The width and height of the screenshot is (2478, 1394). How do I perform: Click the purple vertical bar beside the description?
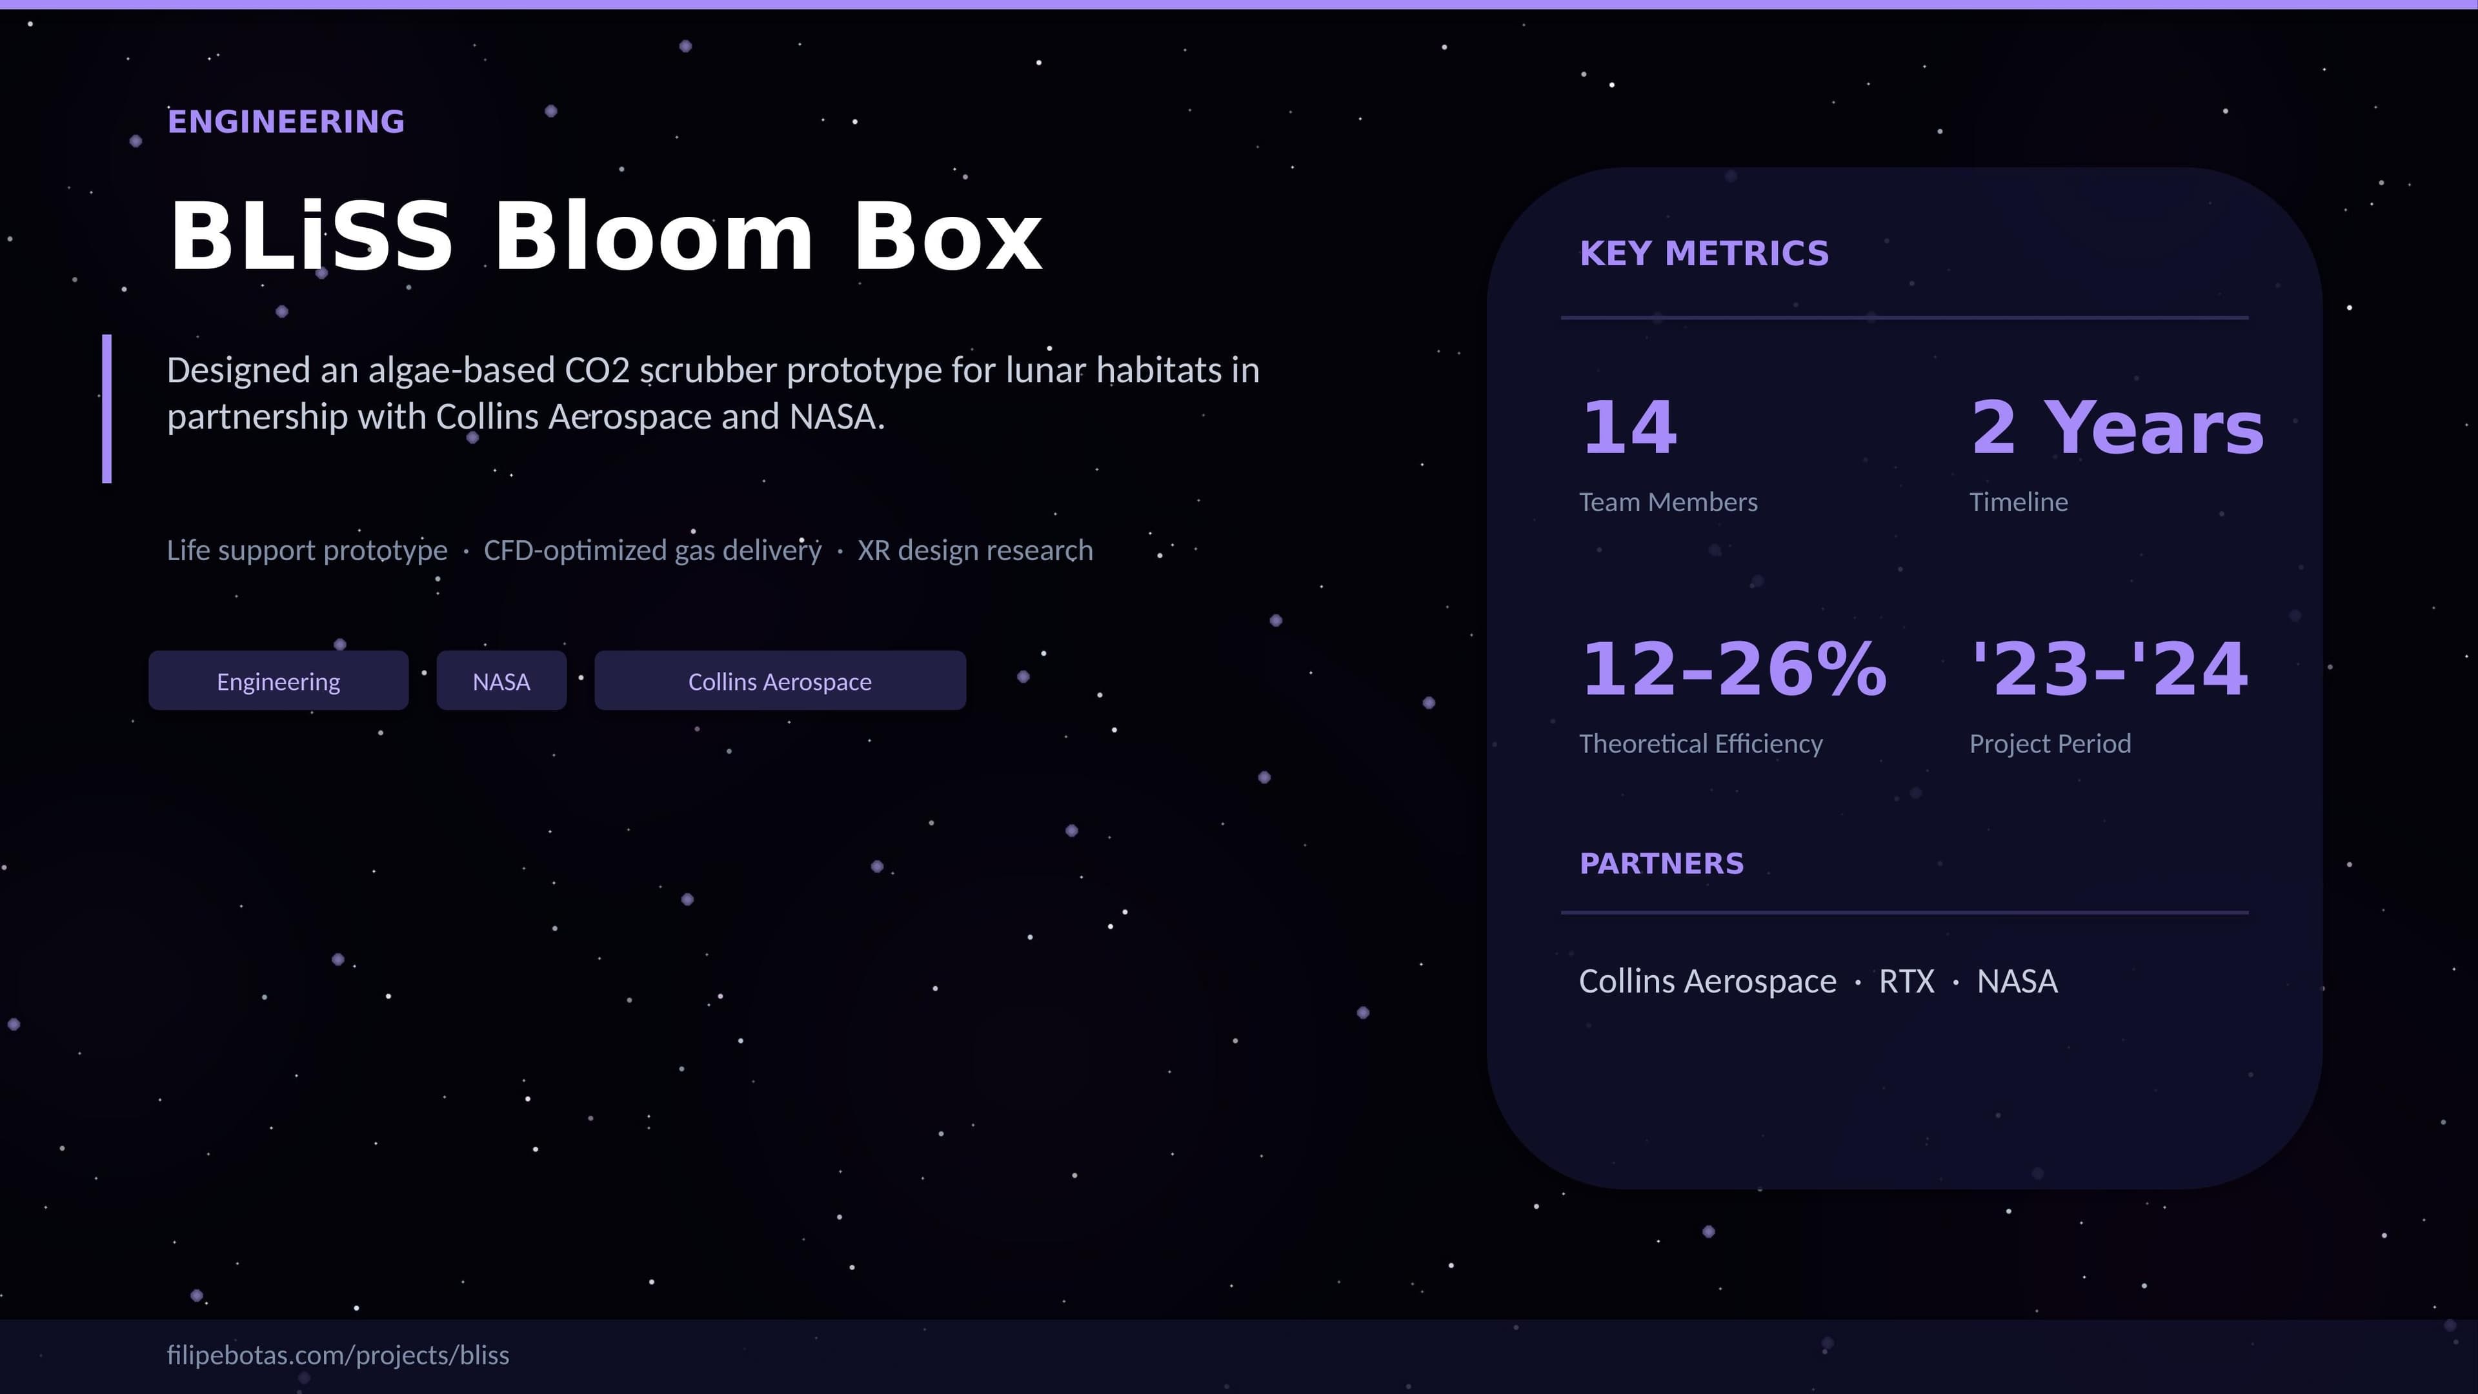point(106,409)
